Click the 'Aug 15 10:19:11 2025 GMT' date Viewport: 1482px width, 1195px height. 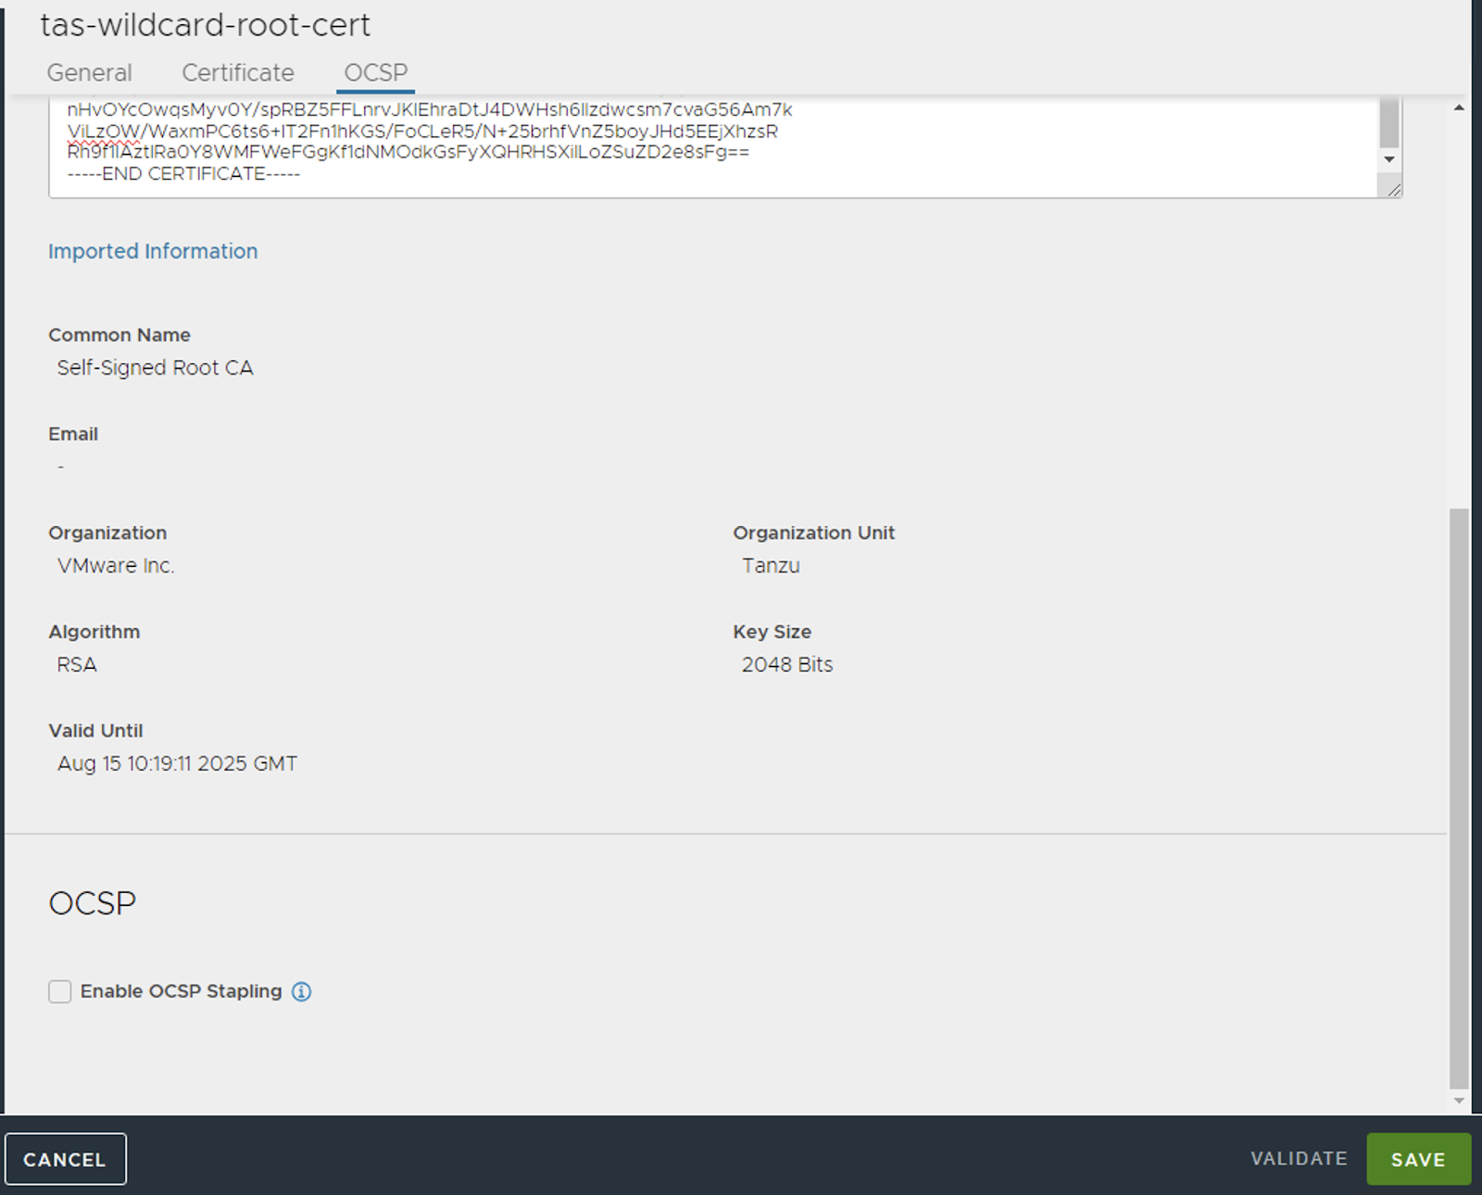[177, 764]
